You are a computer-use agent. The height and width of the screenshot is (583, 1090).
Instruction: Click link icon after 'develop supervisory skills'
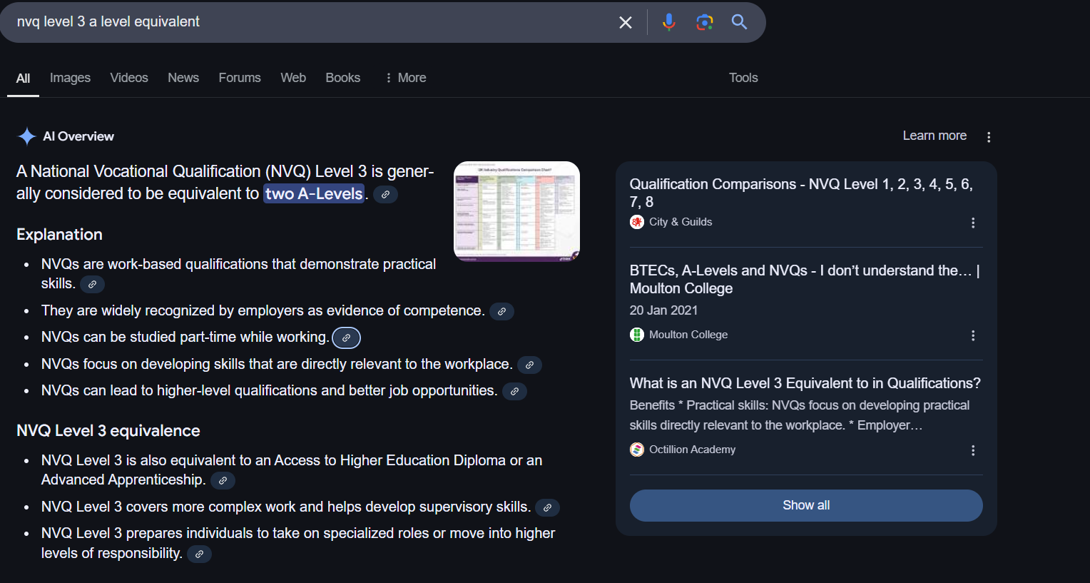pos(547,508)
